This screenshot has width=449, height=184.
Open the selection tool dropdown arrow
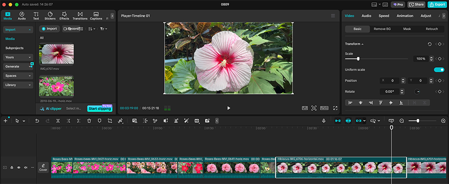(24, 121)
